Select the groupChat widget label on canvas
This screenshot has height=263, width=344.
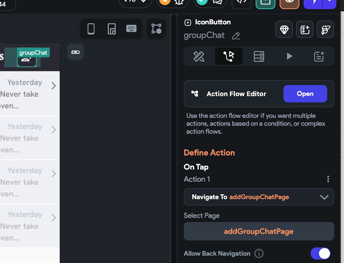33,52
